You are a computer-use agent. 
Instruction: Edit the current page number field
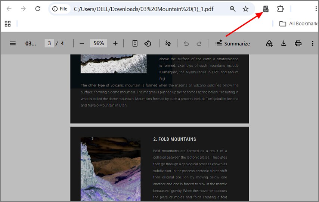(49, 43)
